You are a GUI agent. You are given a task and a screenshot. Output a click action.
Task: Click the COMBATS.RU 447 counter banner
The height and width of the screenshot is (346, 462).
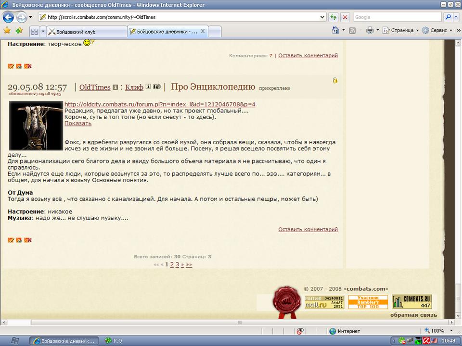412,302
